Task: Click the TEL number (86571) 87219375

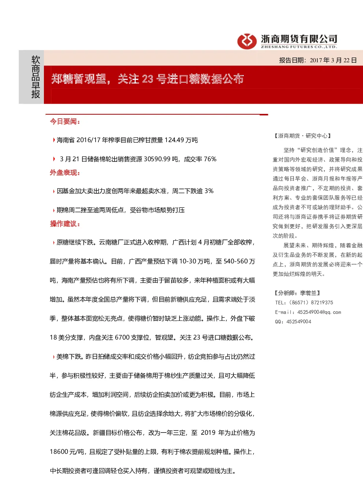Action: click(x=304, y=303)
